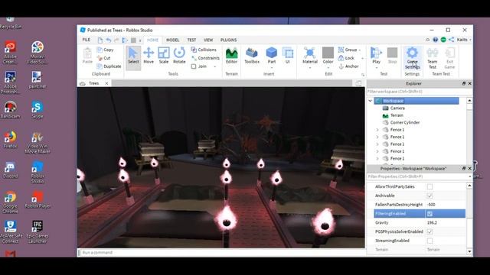Image resolution: width=490 pixels, height=275 pixels.
Task: Click the Filter workspace search field
Action: pyautogui.click(x=419, y=92)
